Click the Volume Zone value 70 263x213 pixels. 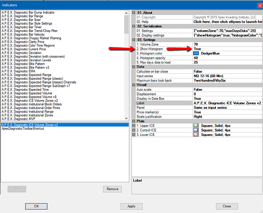(228, 44)
